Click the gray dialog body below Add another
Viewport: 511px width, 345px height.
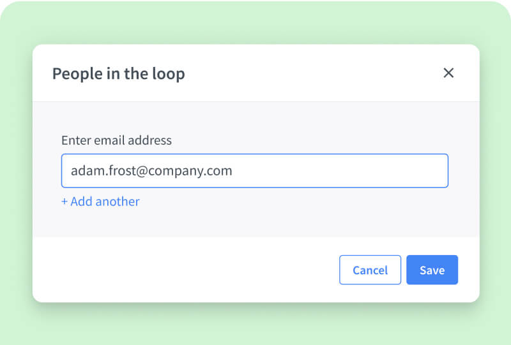click(256, 223)
